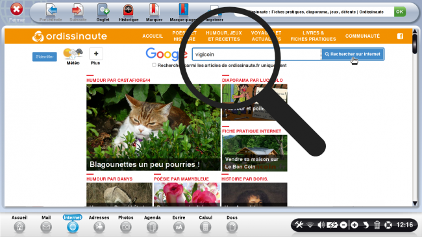Image resolution: width=422 pixels, height=237 pixels.
Task: Tick the search only ordissinaute.fr articles checkbox
Action: pyautogui.click(x=154, y=65)
